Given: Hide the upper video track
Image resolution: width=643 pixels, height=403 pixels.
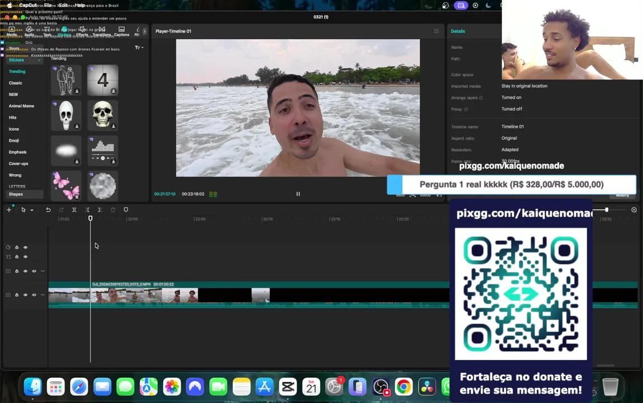Looking at the screenshot, I should click(25, 271).
